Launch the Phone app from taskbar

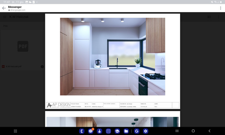click(82, 131)
